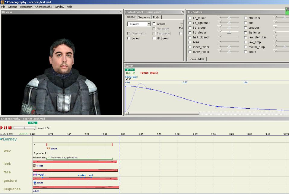Adjust the lid_droop slider
Image resolution: width=289 pixels, height=194 pixels.
[229, 27]
